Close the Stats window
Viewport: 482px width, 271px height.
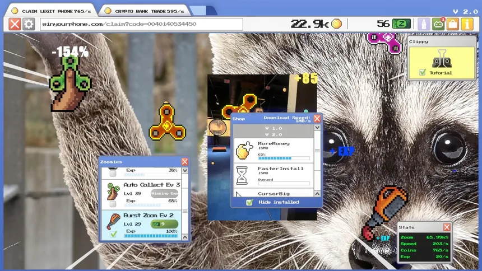[447, 227]
